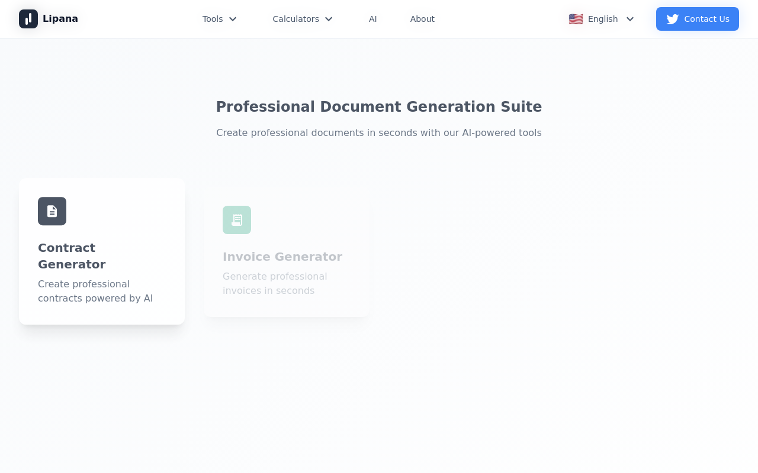The height and width of the screenshot is (473, 758).
Task: Click the English language chevron
Action: (630, 19)
